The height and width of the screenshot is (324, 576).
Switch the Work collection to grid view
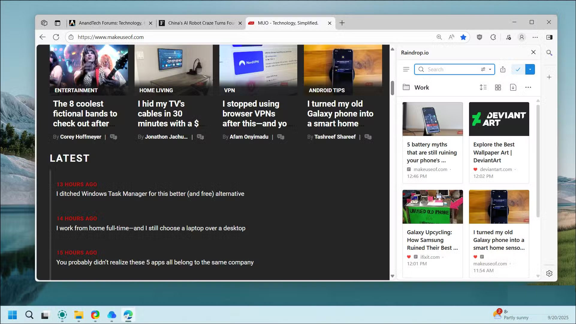498,87
